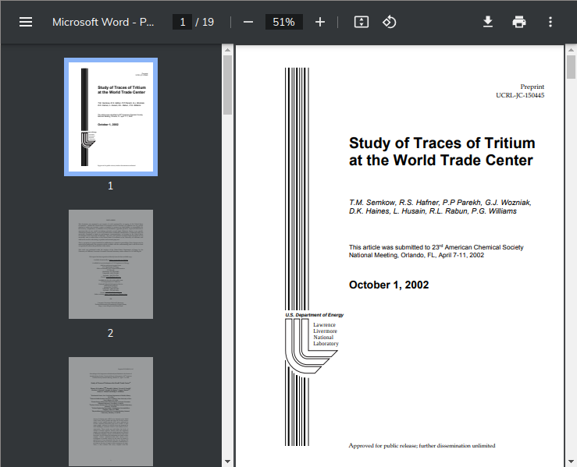This screenshot has height=467, width=577.
Task: Open the more actions menu
Action: click(x=550, y=22)
